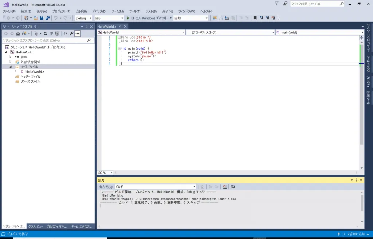Open Properties wrench icon in Solution Explorer
373x239 pixels.
pos(71,34)
